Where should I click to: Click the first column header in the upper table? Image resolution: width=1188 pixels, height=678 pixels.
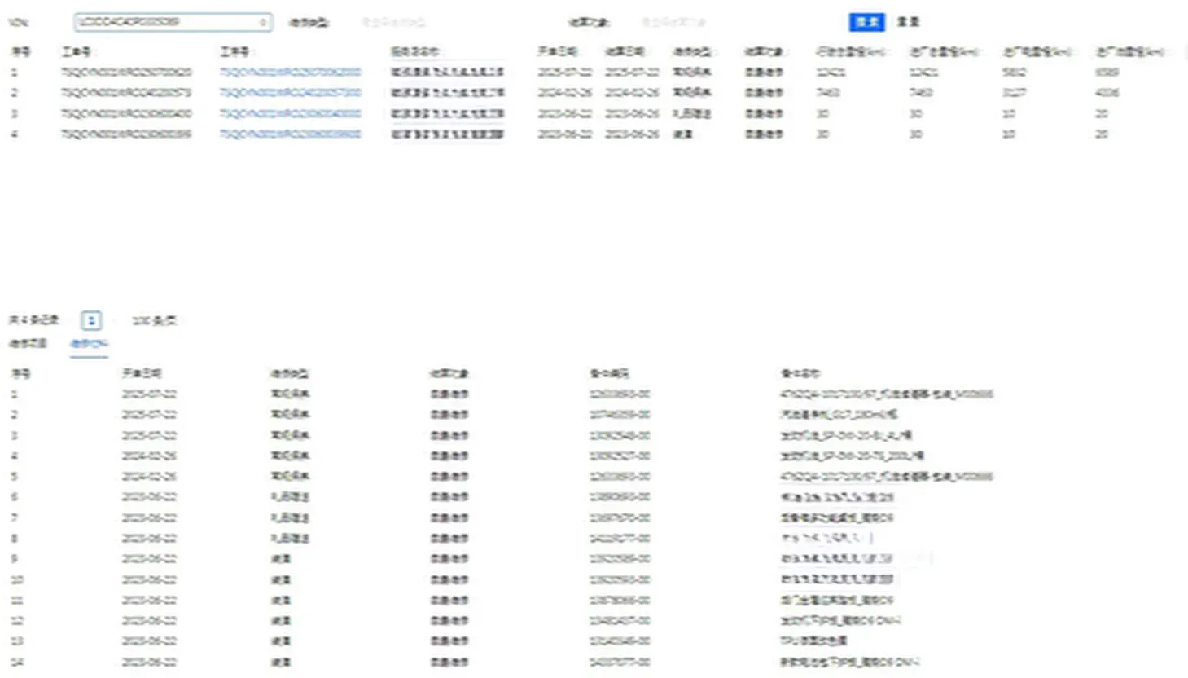point(20,51)
